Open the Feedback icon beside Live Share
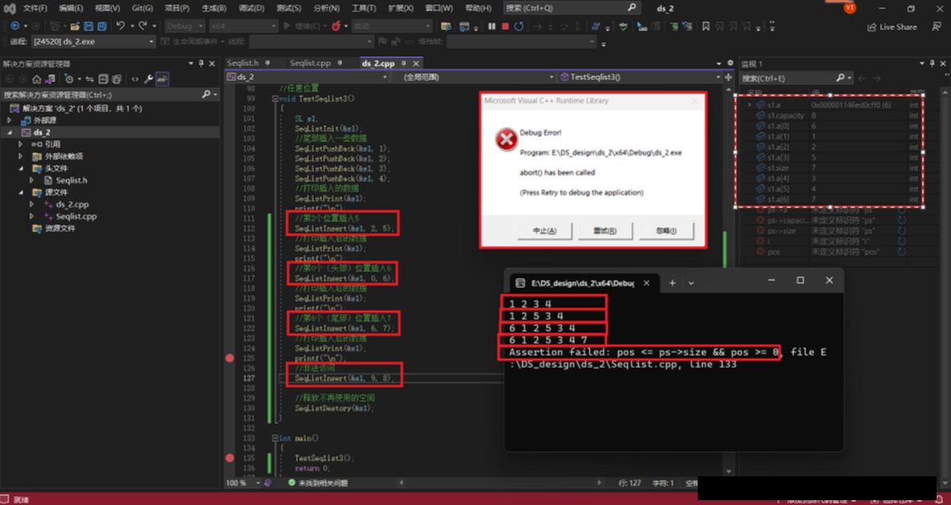This screenshot has width=951, height=505. 937,26
